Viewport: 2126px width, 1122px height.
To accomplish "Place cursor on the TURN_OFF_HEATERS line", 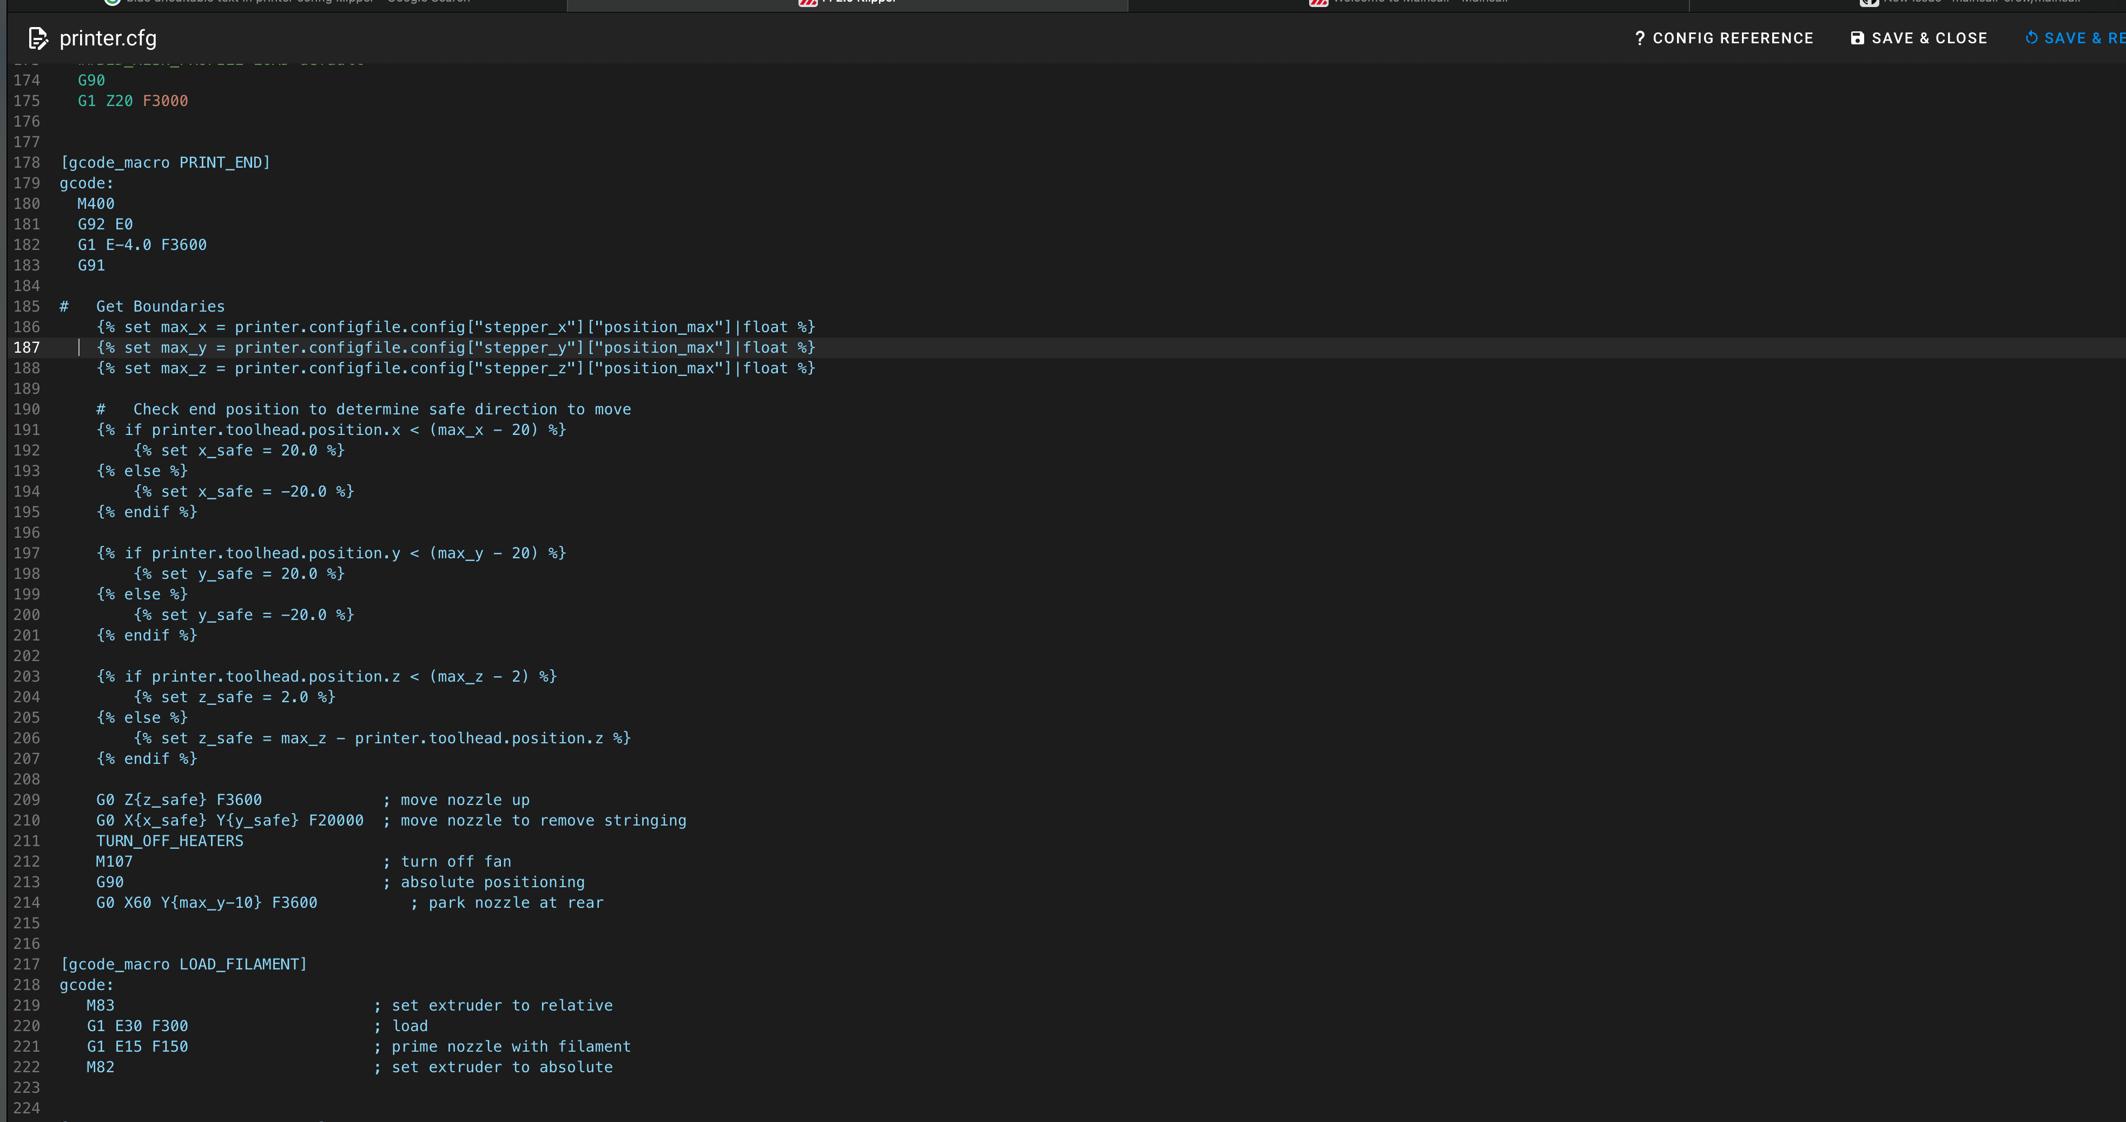I will click(x=169, y=841).
